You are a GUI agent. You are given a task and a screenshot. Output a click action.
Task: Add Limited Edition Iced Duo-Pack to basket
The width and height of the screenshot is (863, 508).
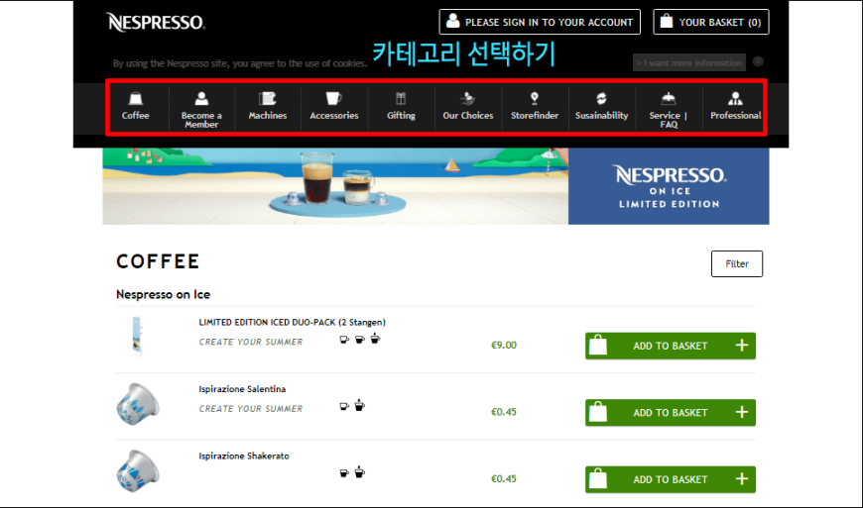pyautogui.click(x=671, y=346)
